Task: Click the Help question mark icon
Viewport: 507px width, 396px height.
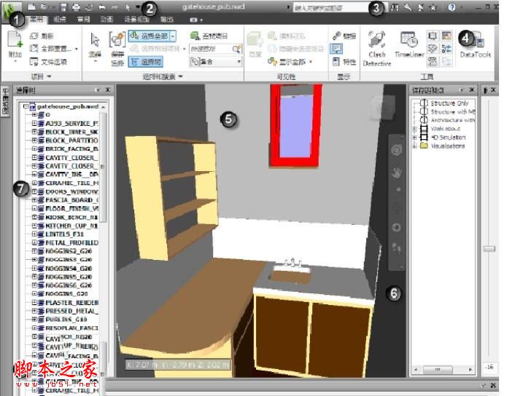Action: point(452,7)
